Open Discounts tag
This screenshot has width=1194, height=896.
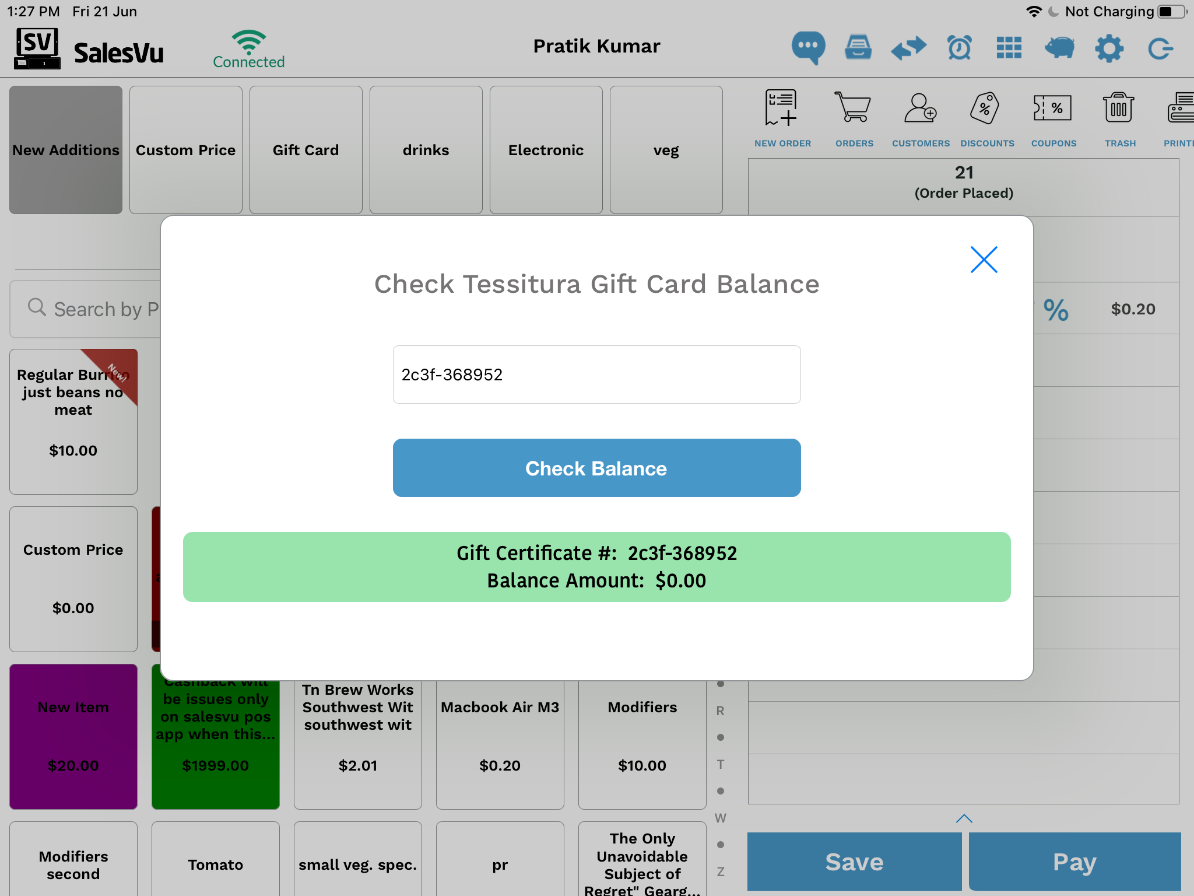coord(987,119)
